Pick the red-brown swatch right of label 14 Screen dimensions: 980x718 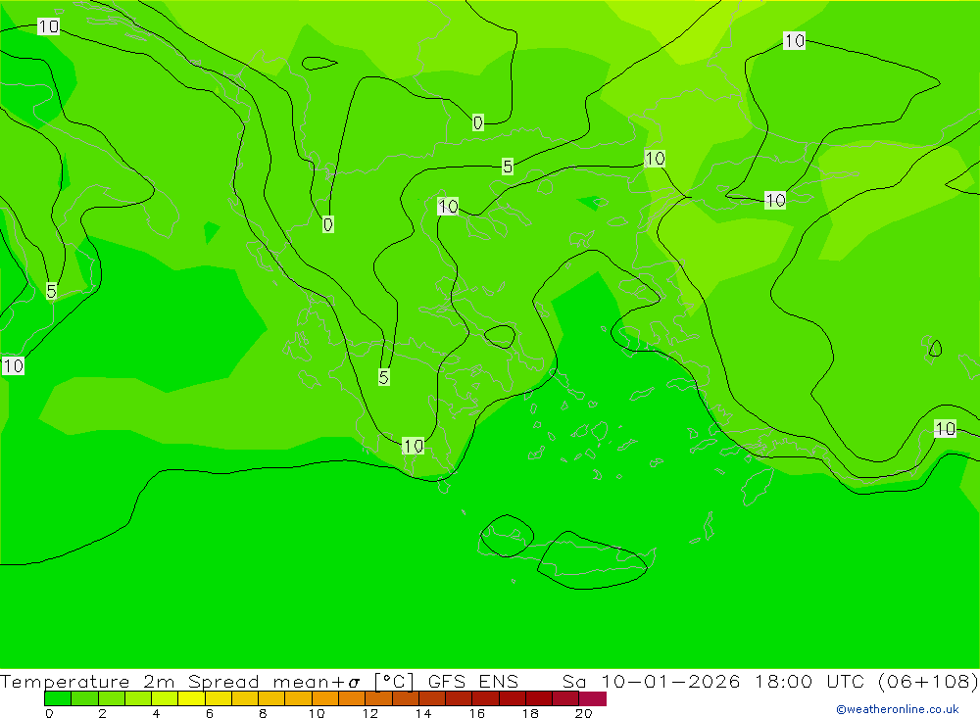point(432,698)
